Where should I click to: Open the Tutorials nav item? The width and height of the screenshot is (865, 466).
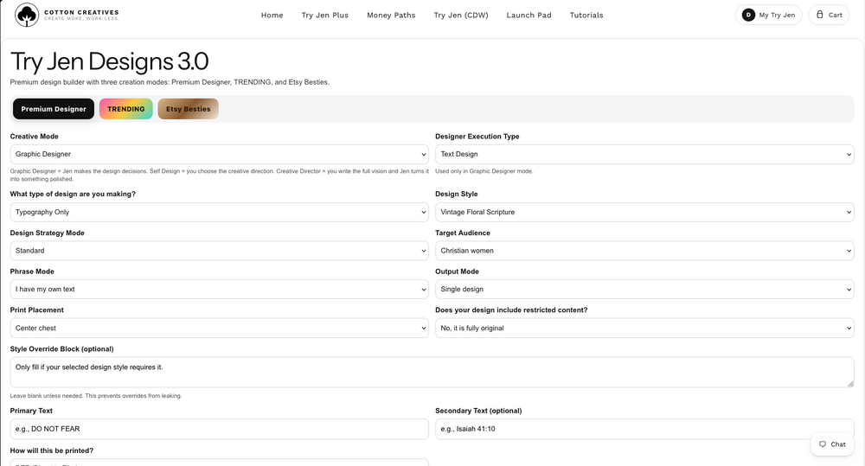pos(586,16)
